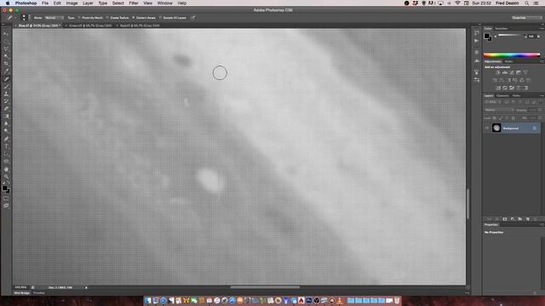
Task: Click the Background layer thumbnail
Action: pos(496,128)
